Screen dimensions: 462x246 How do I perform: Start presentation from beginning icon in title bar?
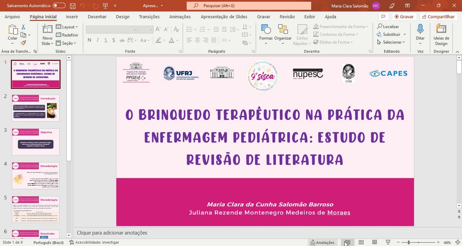(105, 6)
